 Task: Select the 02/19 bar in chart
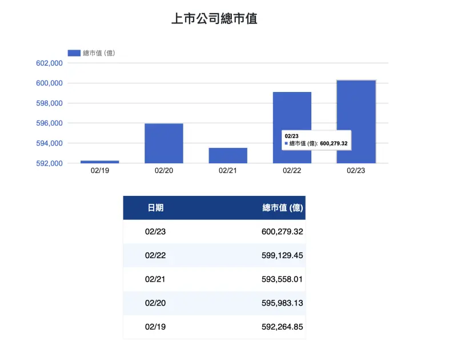pyautogui.click(x=99, y=162)
